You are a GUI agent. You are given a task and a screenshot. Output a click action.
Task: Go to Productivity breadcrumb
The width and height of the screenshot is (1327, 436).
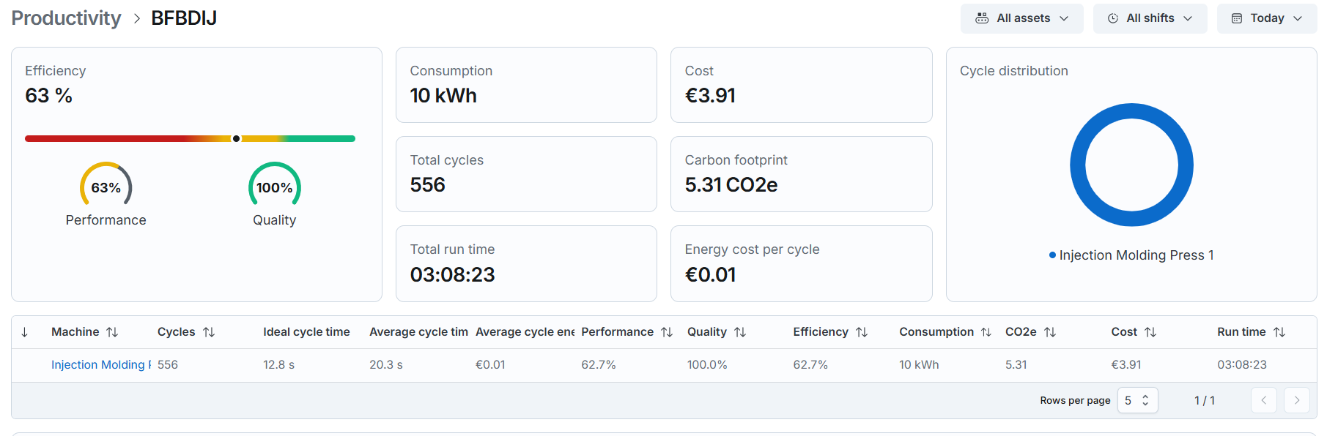[x=66, y=18]
